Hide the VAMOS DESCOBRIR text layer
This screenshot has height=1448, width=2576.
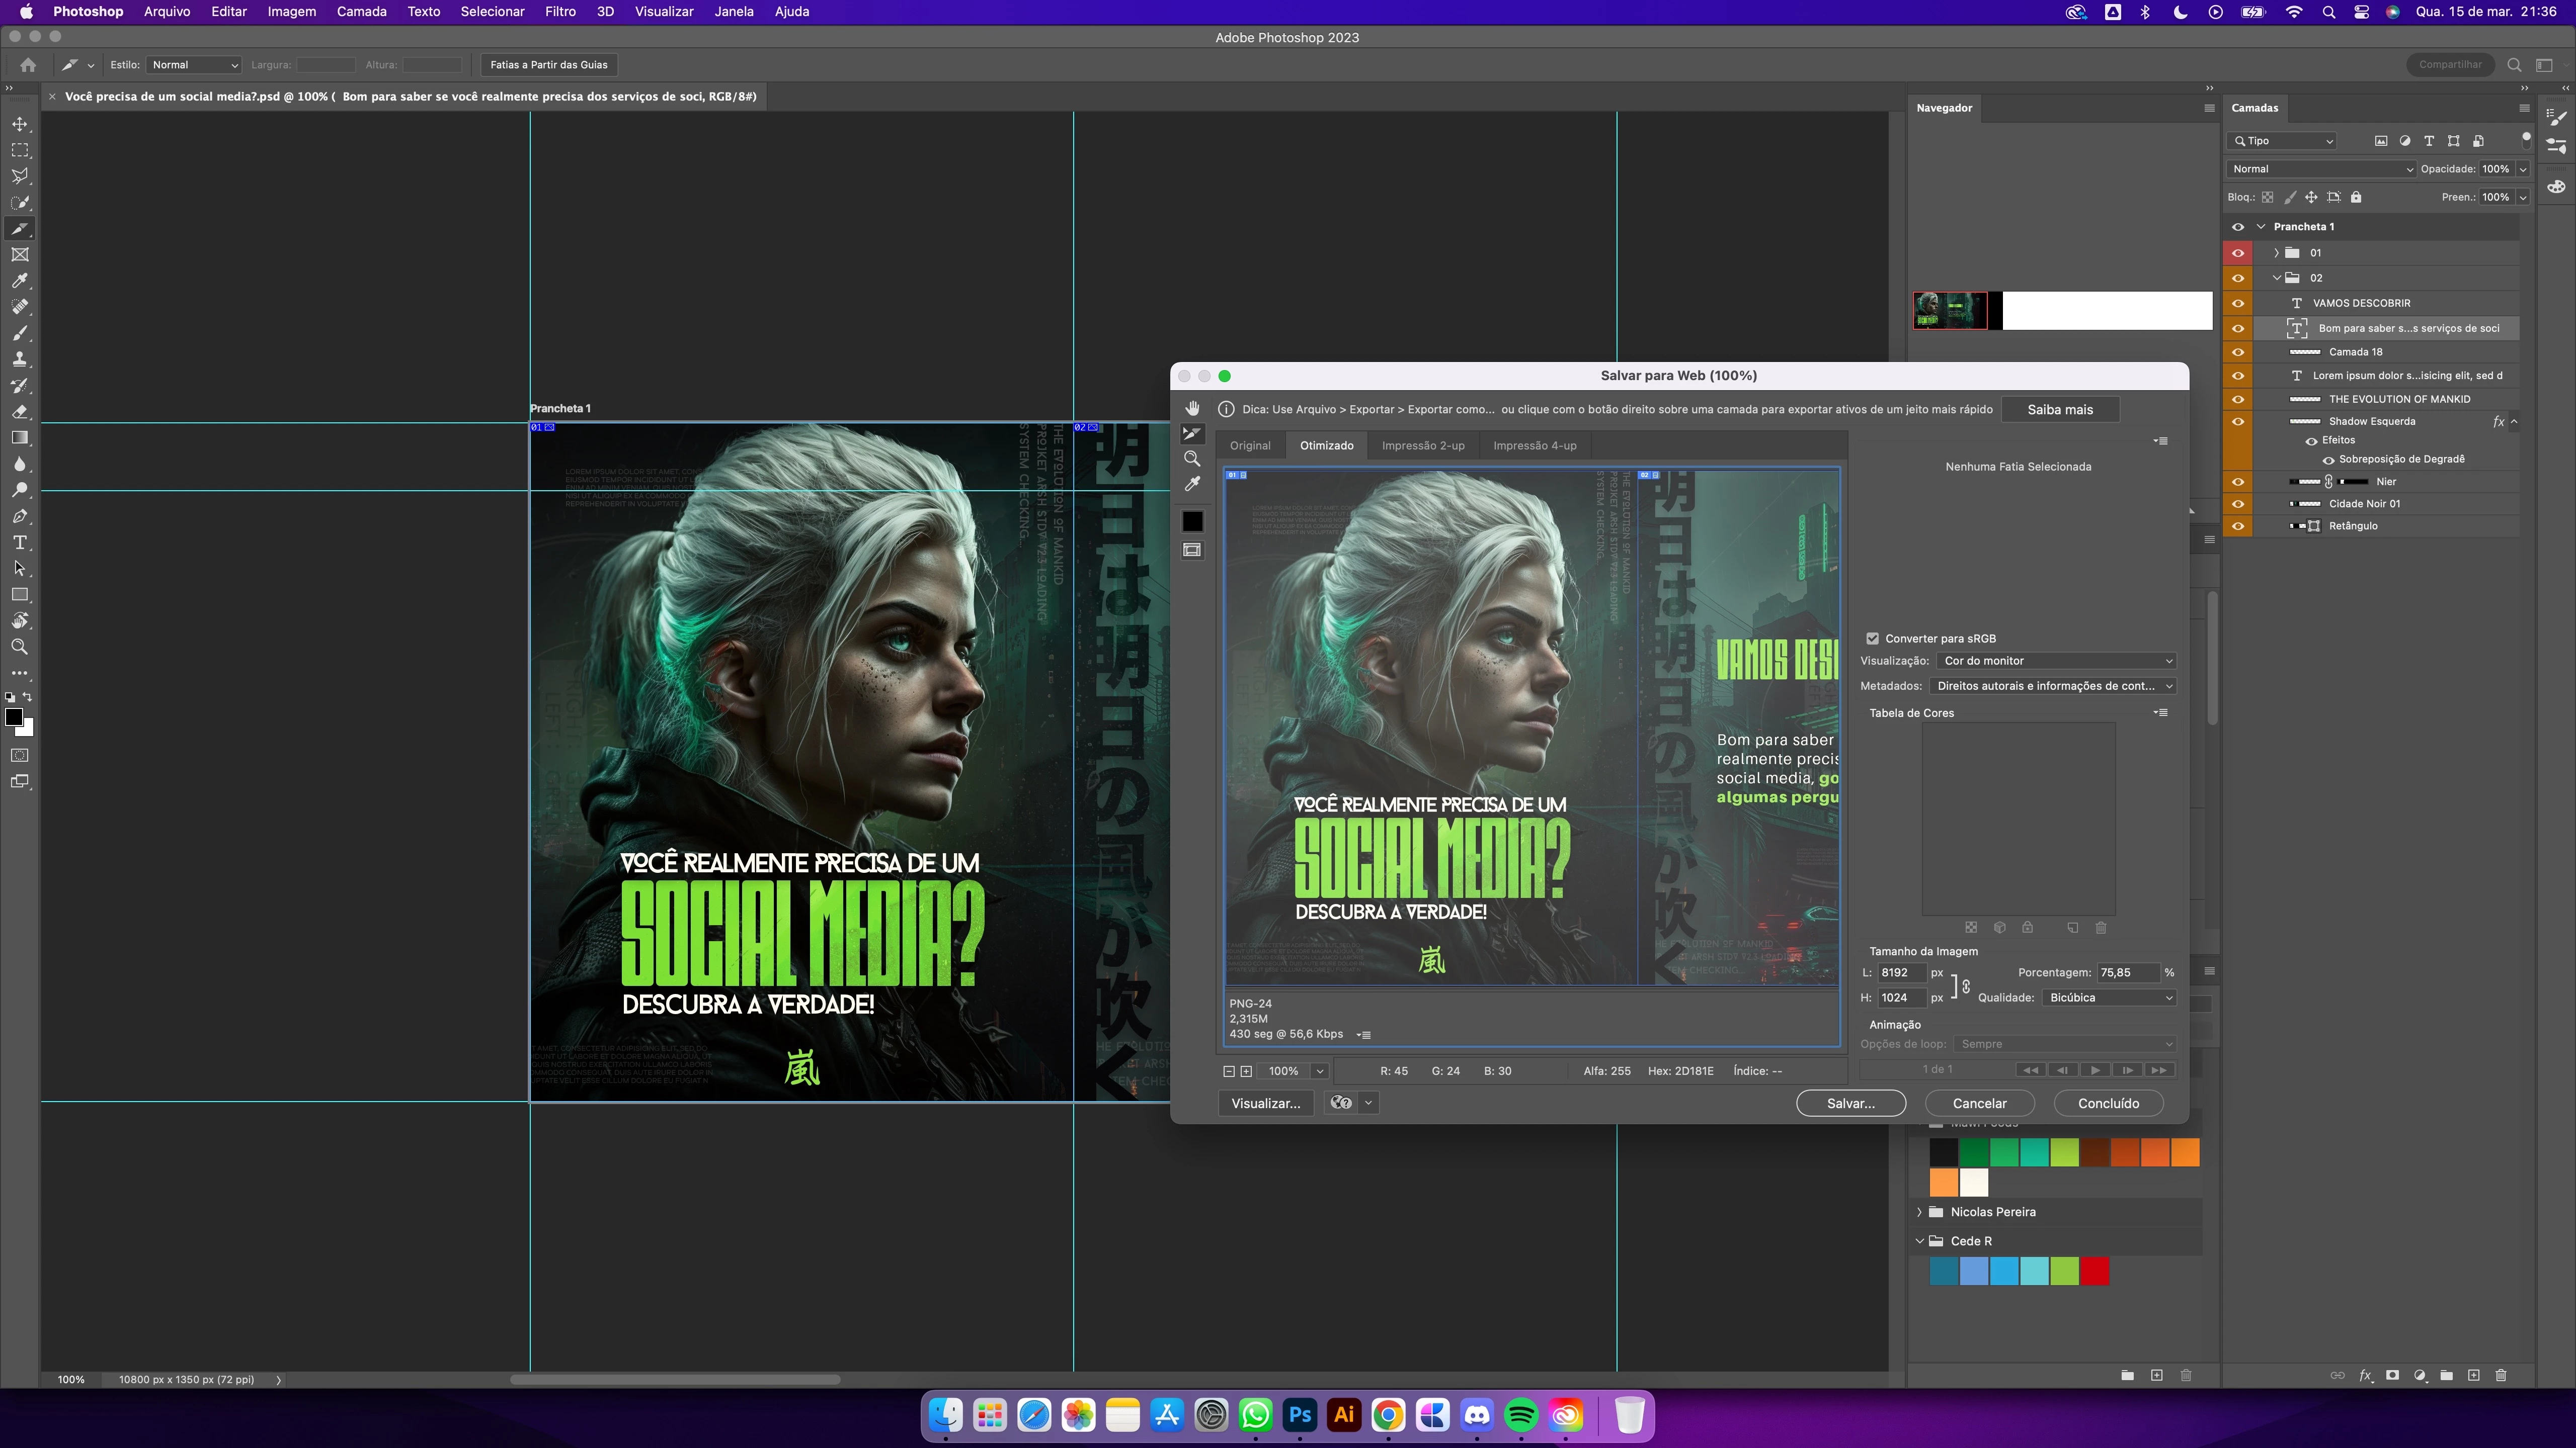[x=2238, y=303]
